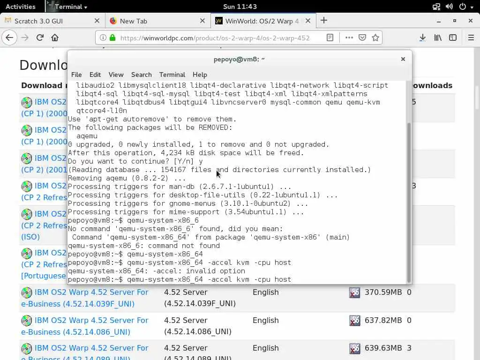This screenshot has height=360, width=480.
Task: Open page actions three-dots menu
Action: pyautogui.click(x=349, y=37)
